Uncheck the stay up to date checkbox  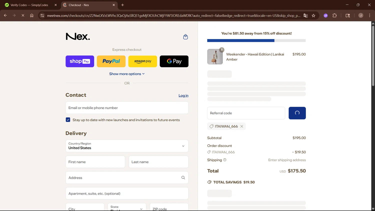(x=68, y=120)
